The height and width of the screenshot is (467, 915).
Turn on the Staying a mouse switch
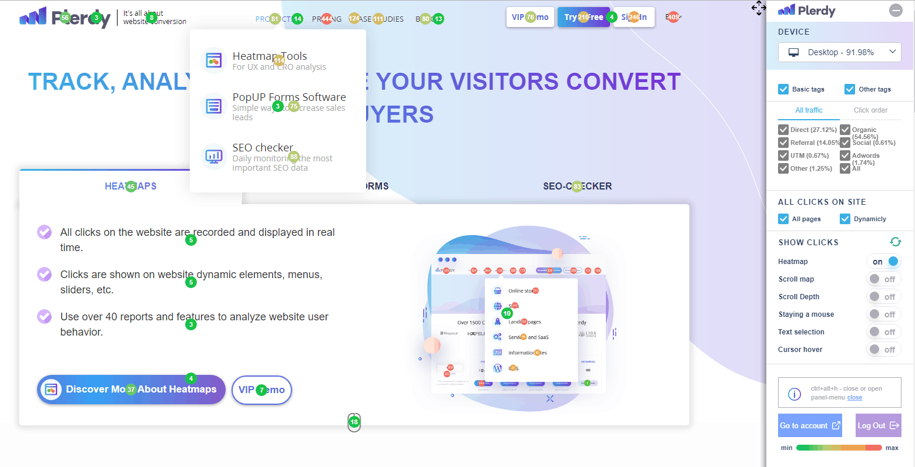(884, 314)
